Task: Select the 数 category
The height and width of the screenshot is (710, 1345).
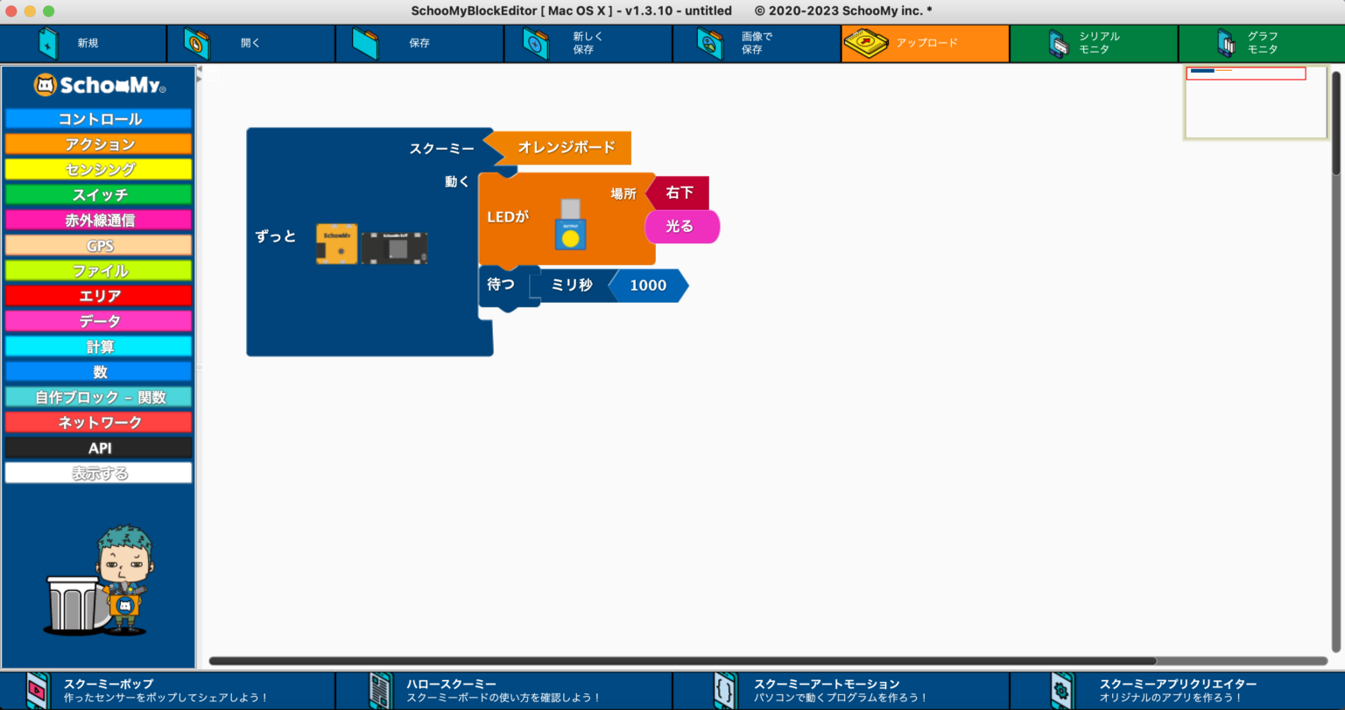Action: 98,372
